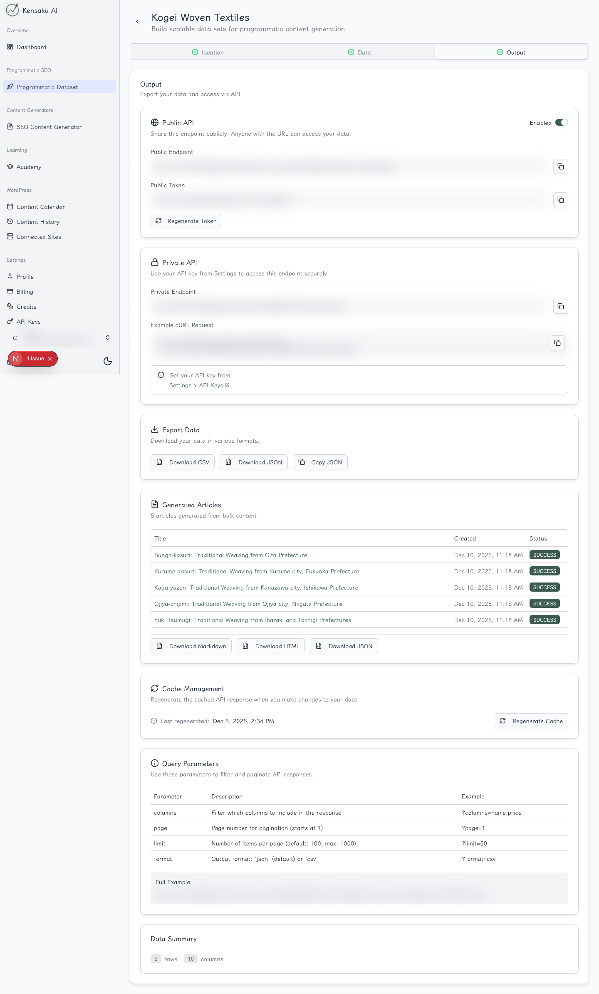This screenshot has width=599, height=994.
Task: Open the Bungo-kasuri article row
Action: [x=230, y=555]
